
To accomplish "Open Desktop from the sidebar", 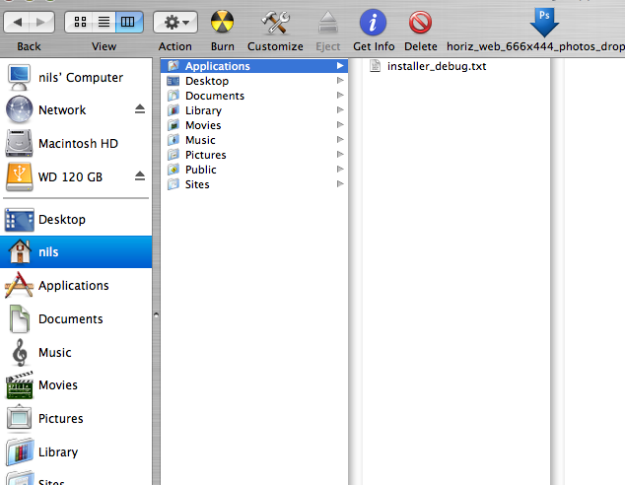I will coord(76,219).
